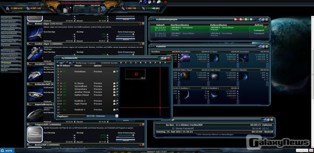Open the Flugdauer dropdown arrow
The width and height of the screenshot is (314, 153).
(x=117, y=116)
